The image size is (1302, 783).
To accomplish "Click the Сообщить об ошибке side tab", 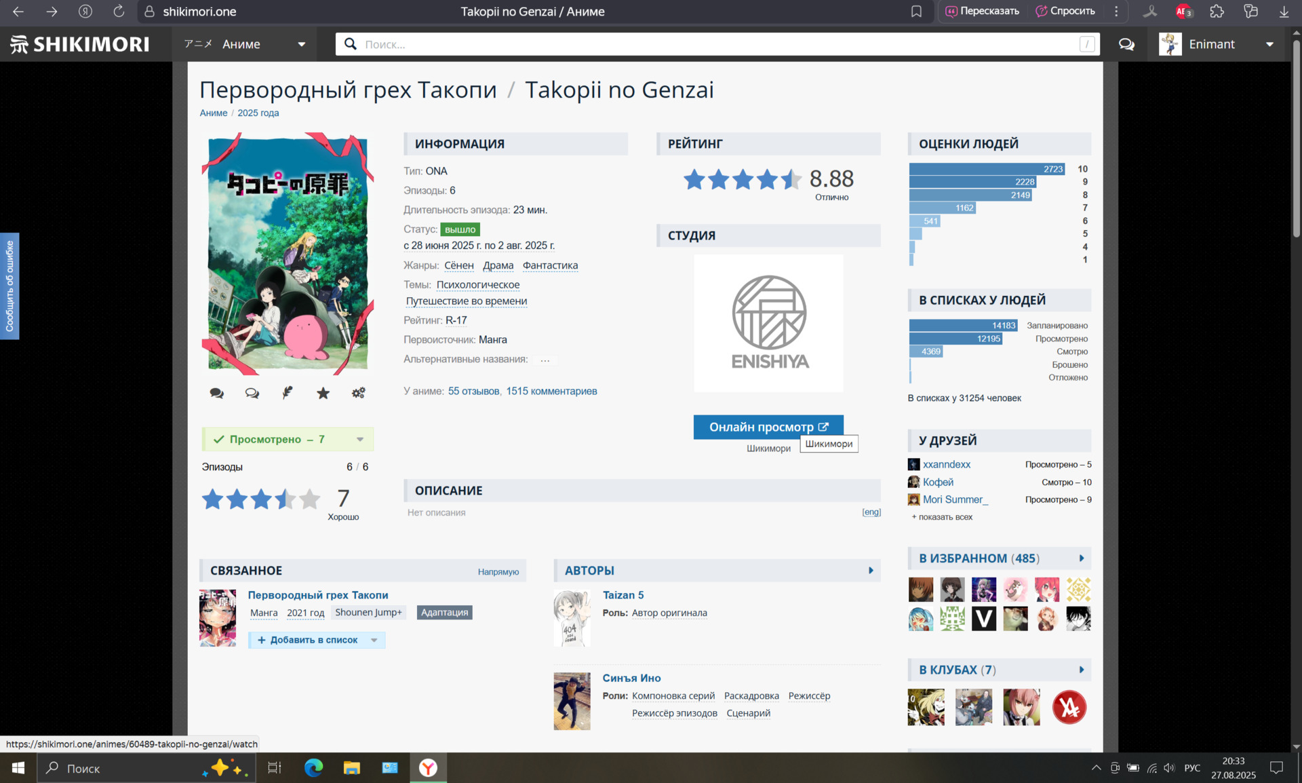I will tap(9, 286).
